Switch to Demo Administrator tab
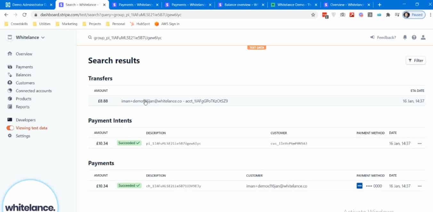The image size is (433, 212). 29,5
